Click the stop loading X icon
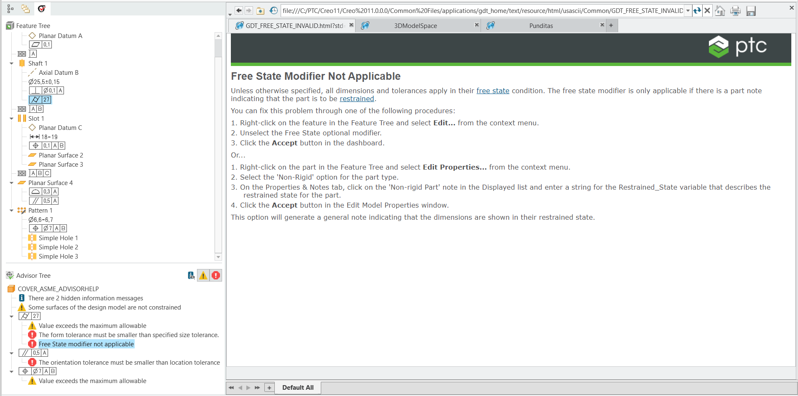This screenshot has width=798, height=396. click(x=707, y=10)
